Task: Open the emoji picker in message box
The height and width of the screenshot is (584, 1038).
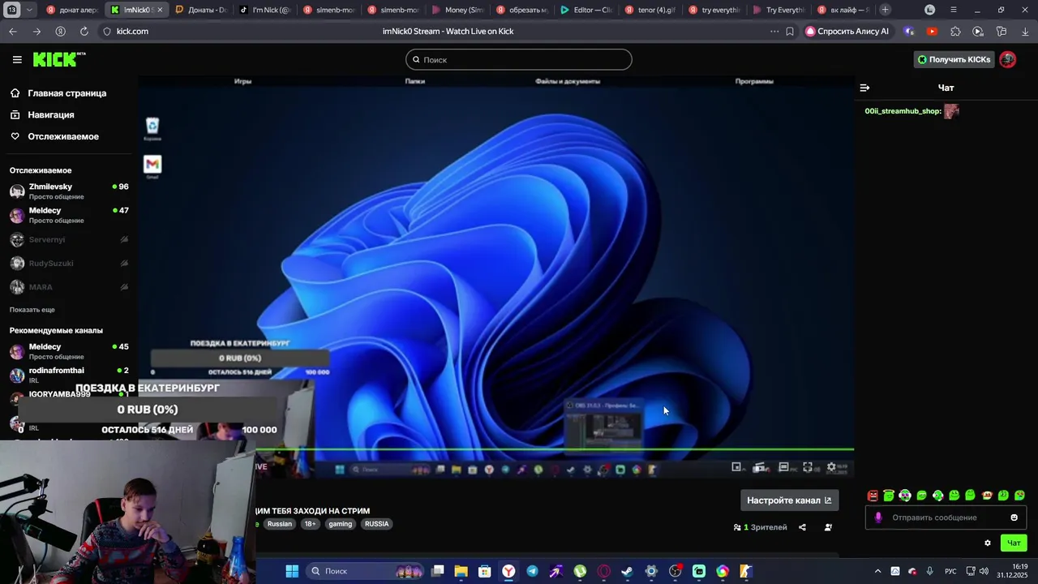Action: coord(1014,517)
